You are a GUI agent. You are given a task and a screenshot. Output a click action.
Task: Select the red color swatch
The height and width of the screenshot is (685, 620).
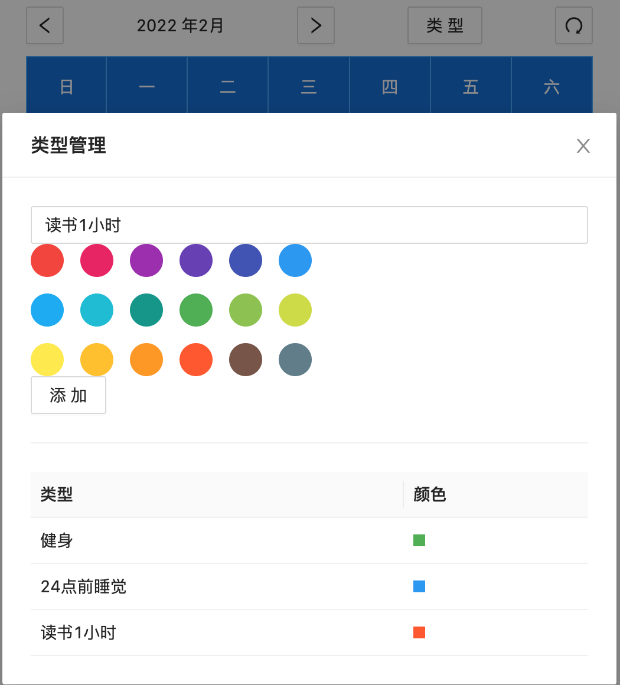point(47,260)
